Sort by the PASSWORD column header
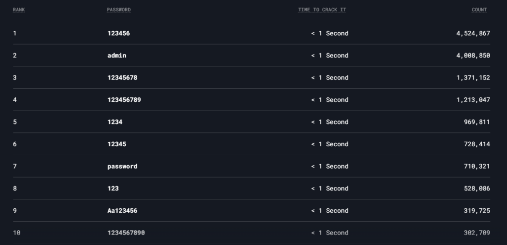This screenshot has width=507, height=245. click(119, 10)
